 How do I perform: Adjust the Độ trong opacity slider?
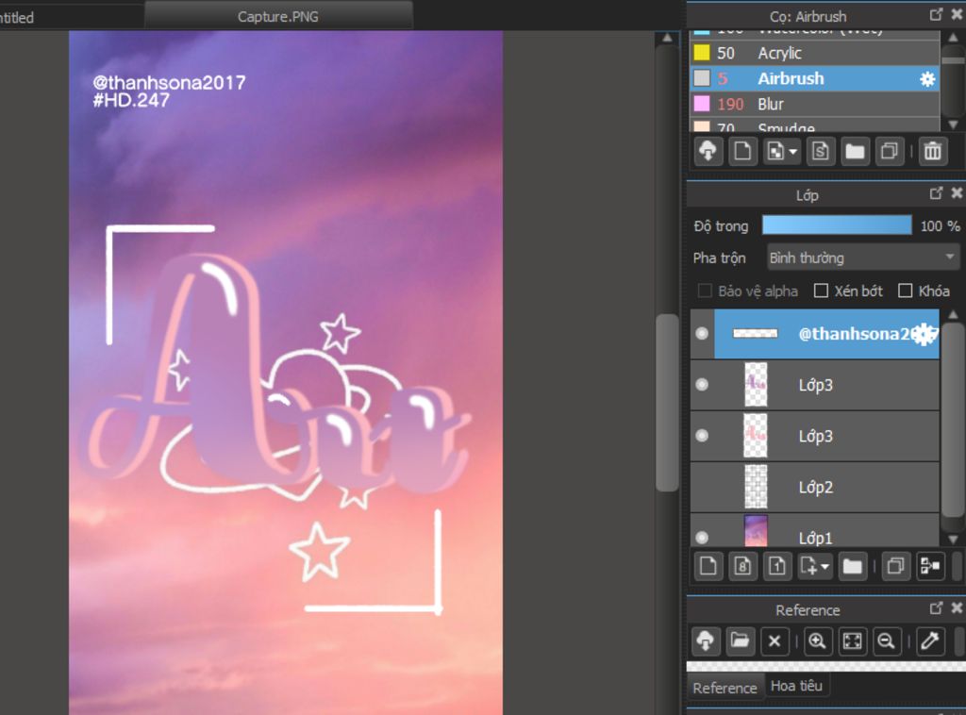click(837, 225)
